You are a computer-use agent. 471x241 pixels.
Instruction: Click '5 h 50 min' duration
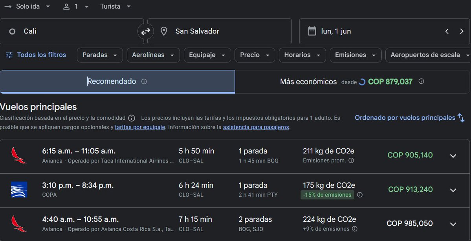[x=196, y=151]
